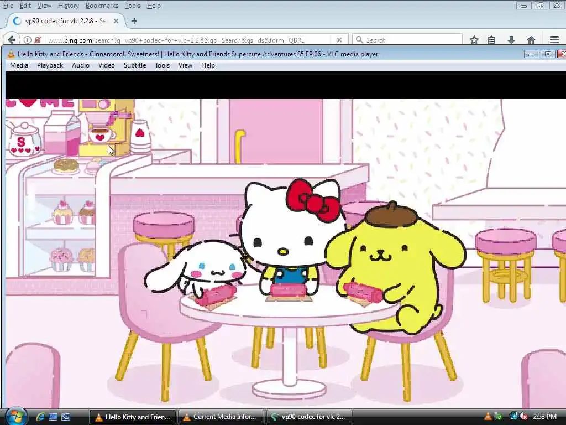
Task: Select the vp90 codec for vlc tab
Action: [x=66, y=21]
